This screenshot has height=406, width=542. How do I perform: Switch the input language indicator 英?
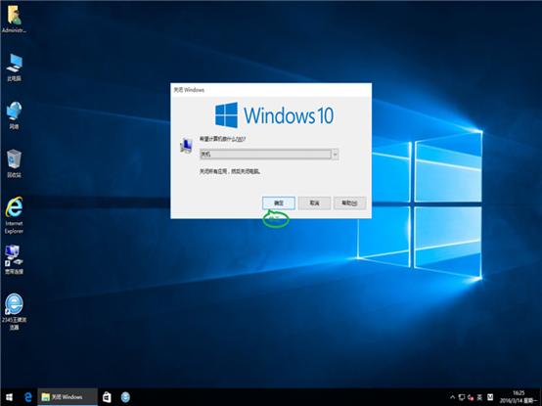(479, 397)
